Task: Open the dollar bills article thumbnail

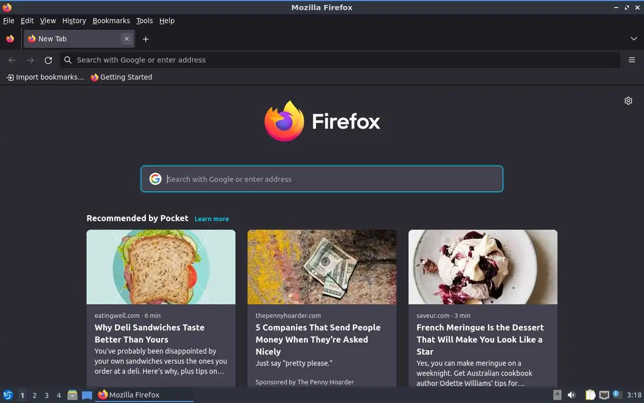Action: pos(322,267)
